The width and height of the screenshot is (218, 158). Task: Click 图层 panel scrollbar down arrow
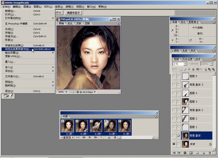214,149
